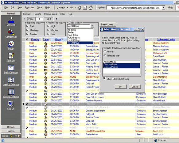Click OK in Select Users dialog
Viewport: 179px width, 143px height.
[x=121, y=87]
